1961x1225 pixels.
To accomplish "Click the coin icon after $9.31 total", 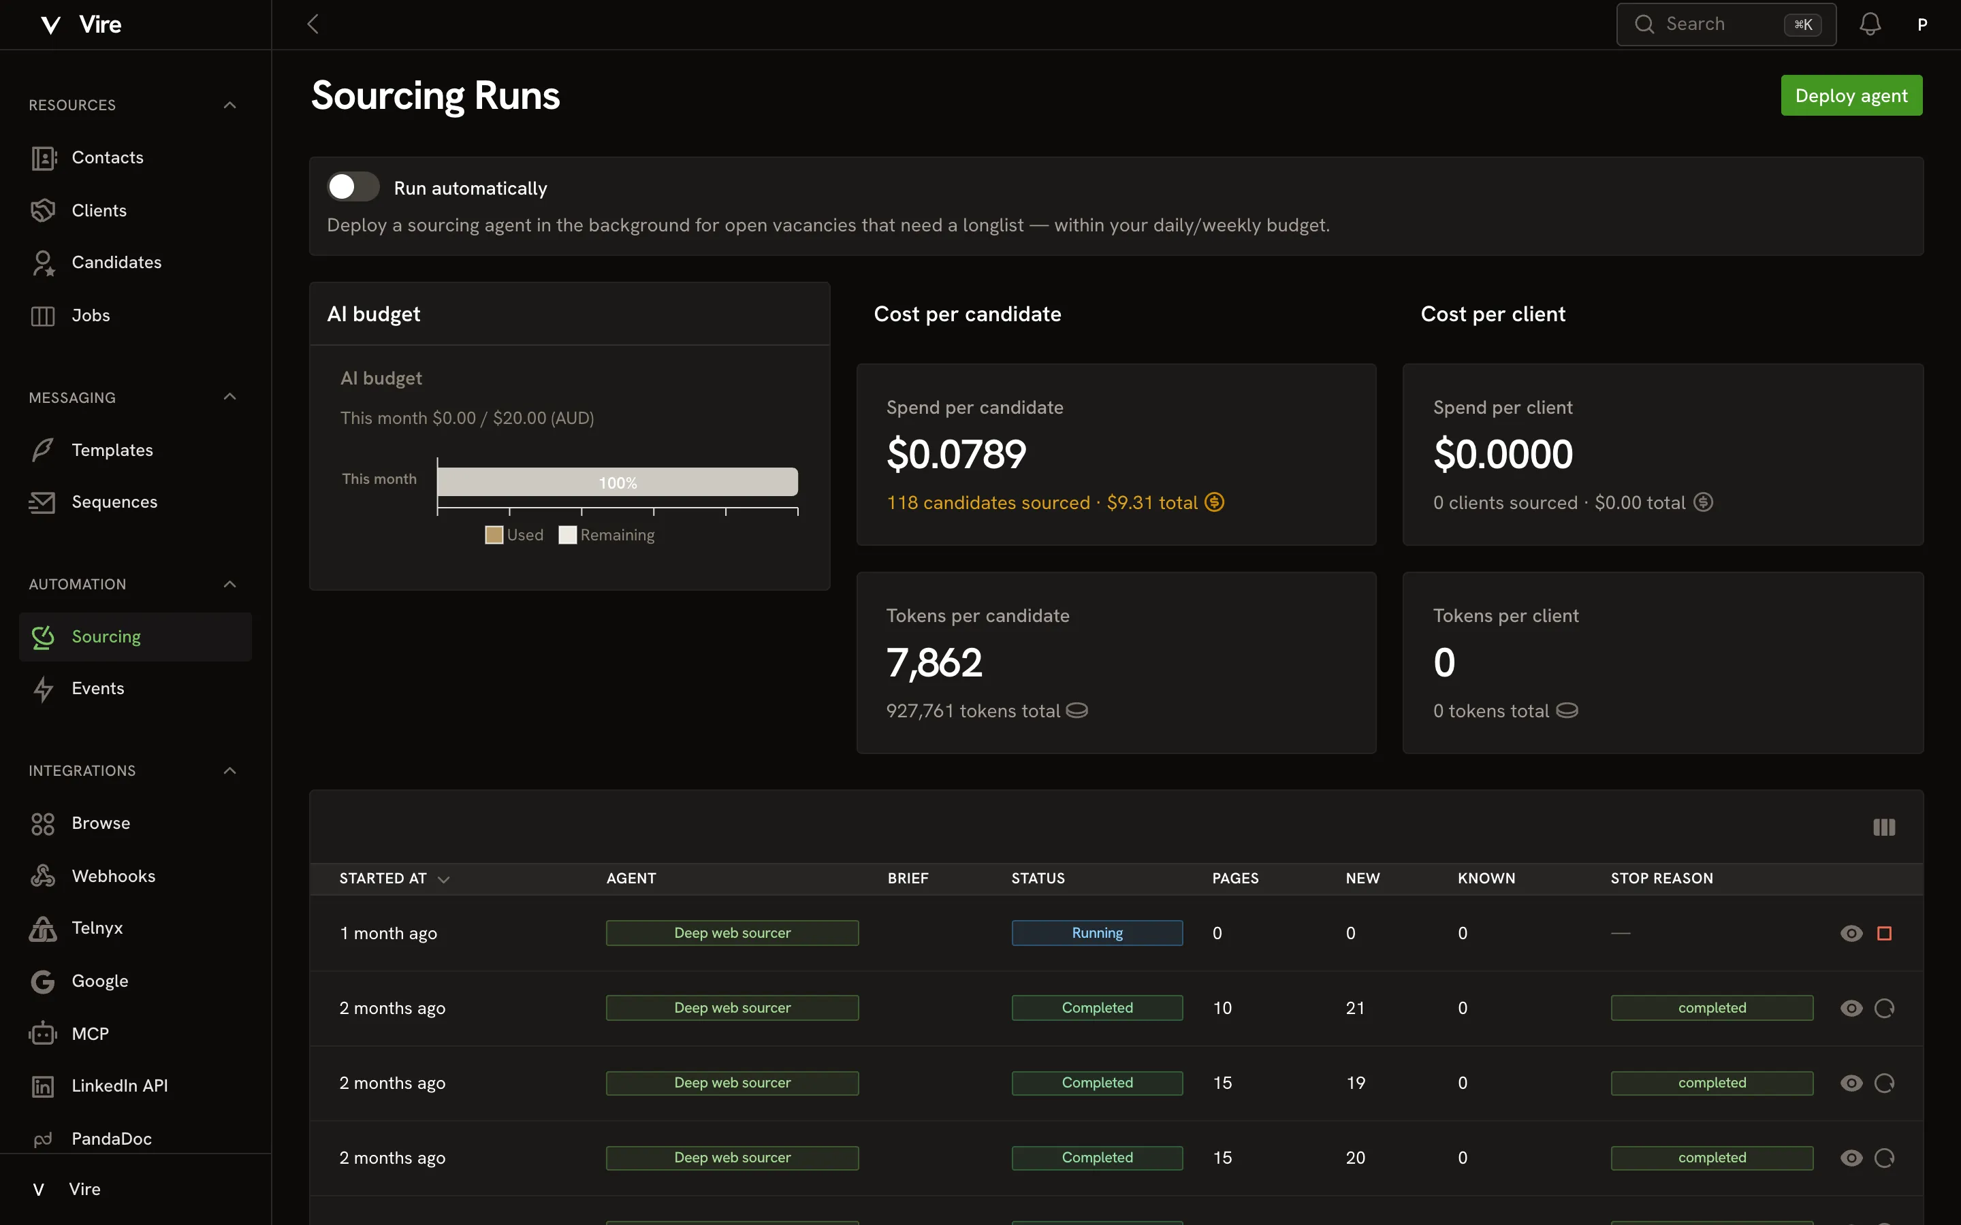I will click(1214, 502).
